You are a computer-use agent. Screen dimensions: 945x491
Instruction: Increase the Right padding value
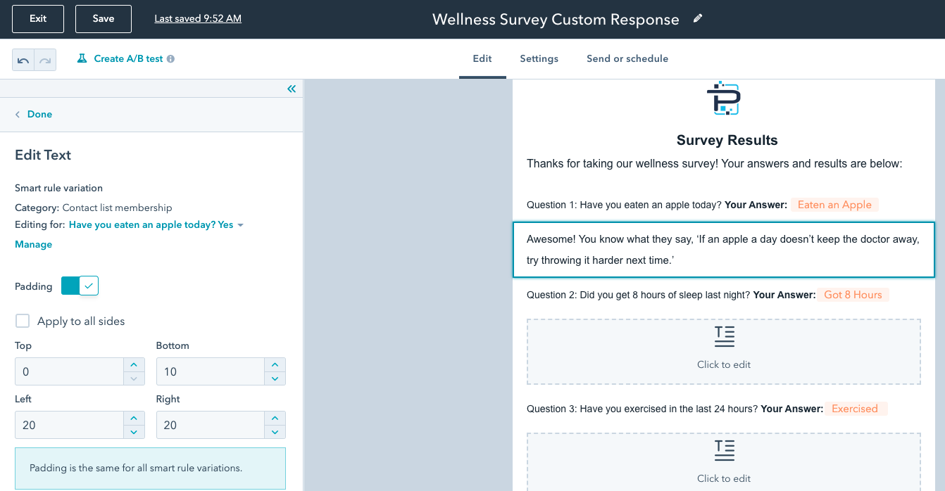275,418
